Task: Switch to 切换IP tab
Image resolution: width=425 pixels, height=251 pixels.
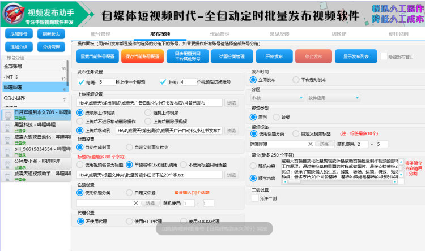Action: (x=339, y=34)
